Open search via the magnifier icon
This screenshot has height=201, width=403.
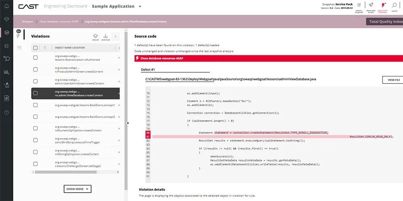click(x=395, y=5)
